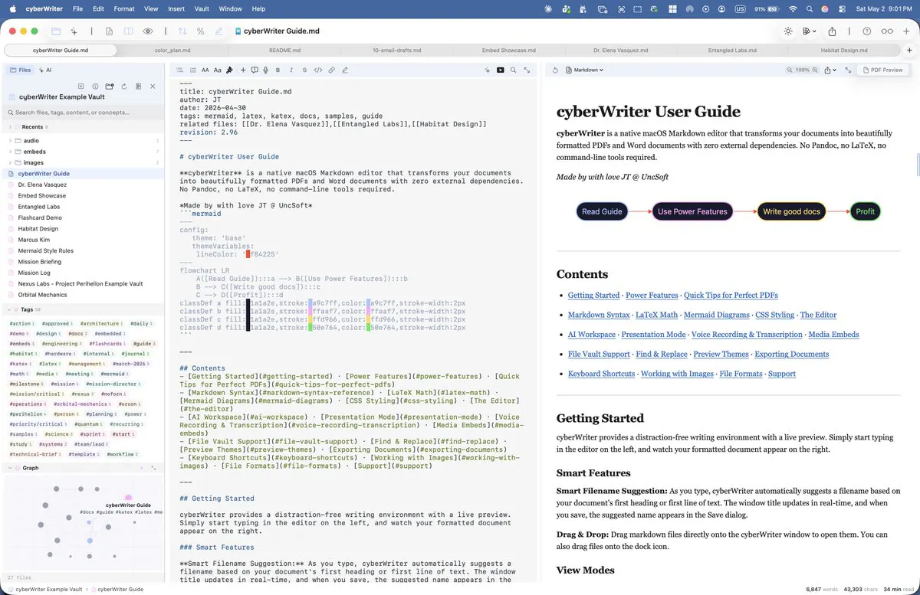Screen dimensions: 920x595
Task: Click the highlighter pen icon in title toolbar
Action: click(219, 31)
